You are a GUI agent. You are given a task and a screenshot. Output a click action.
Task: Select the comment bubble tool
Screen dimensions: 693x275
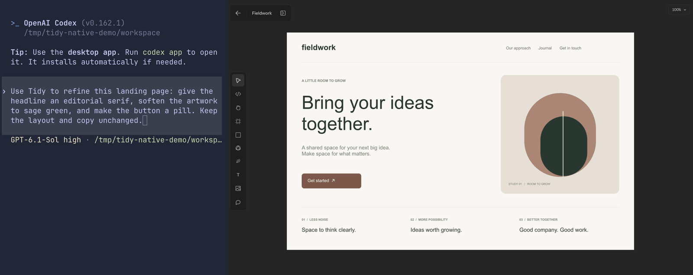(x=238, y=202)
